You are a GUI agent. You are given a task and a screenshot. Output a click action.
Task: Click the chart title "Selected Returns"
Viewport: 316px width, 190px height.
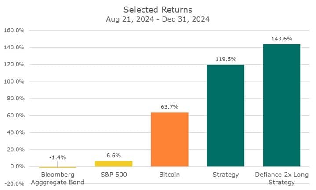point(158,10)
